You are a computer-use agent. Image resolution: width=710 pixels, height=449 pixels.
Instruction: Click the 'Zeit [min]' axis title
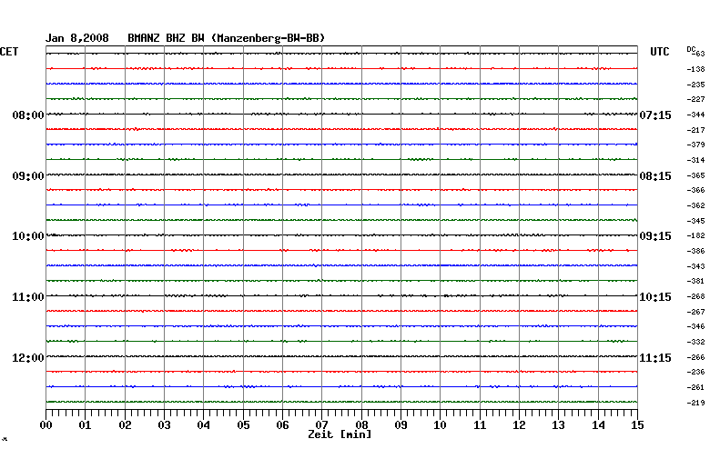coord(340,434)
